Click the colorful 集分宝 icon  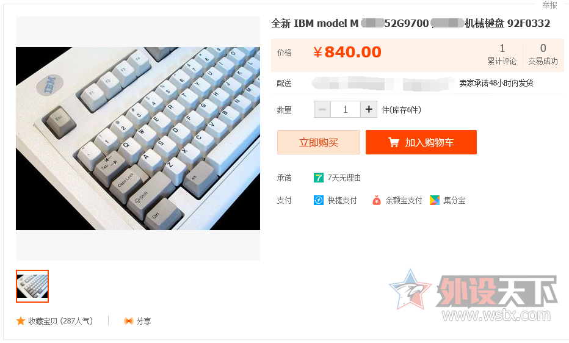434,200
